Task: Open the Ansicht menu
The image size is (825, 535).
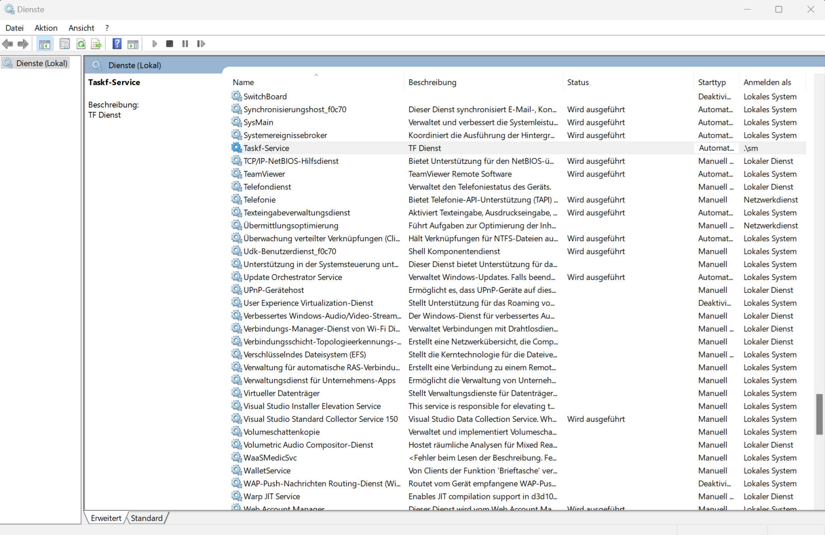Action: (x=81, y=28)
